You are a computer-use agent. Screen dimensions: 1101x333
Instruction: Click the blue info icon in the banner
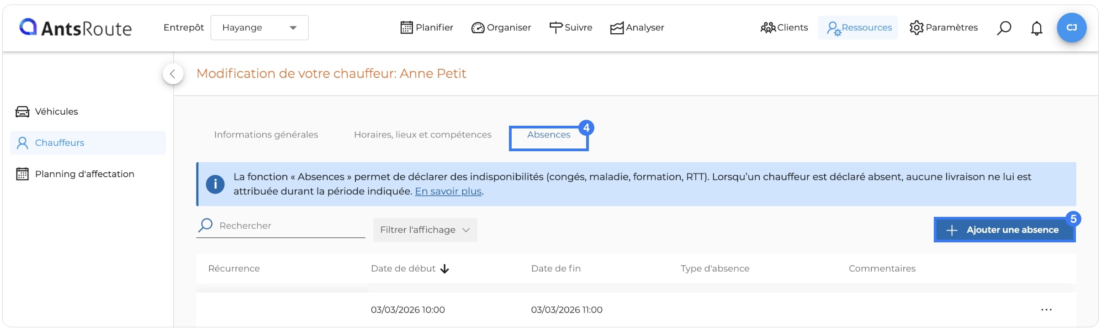click(x=215, y=184)
